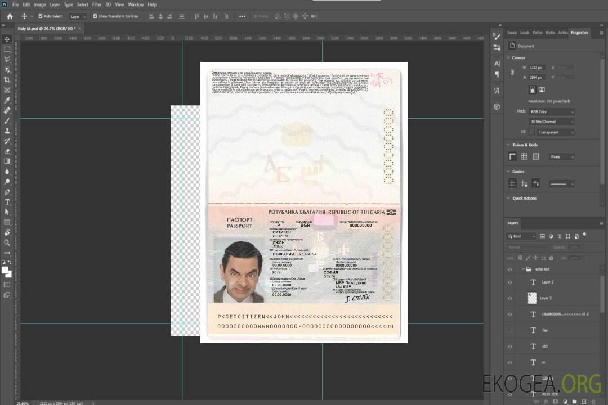The width and height of the screenshot is (608, 405).
Task: Select the Polygonal Lasso tool
Action: pyautogui.click(x=7, y=59)
